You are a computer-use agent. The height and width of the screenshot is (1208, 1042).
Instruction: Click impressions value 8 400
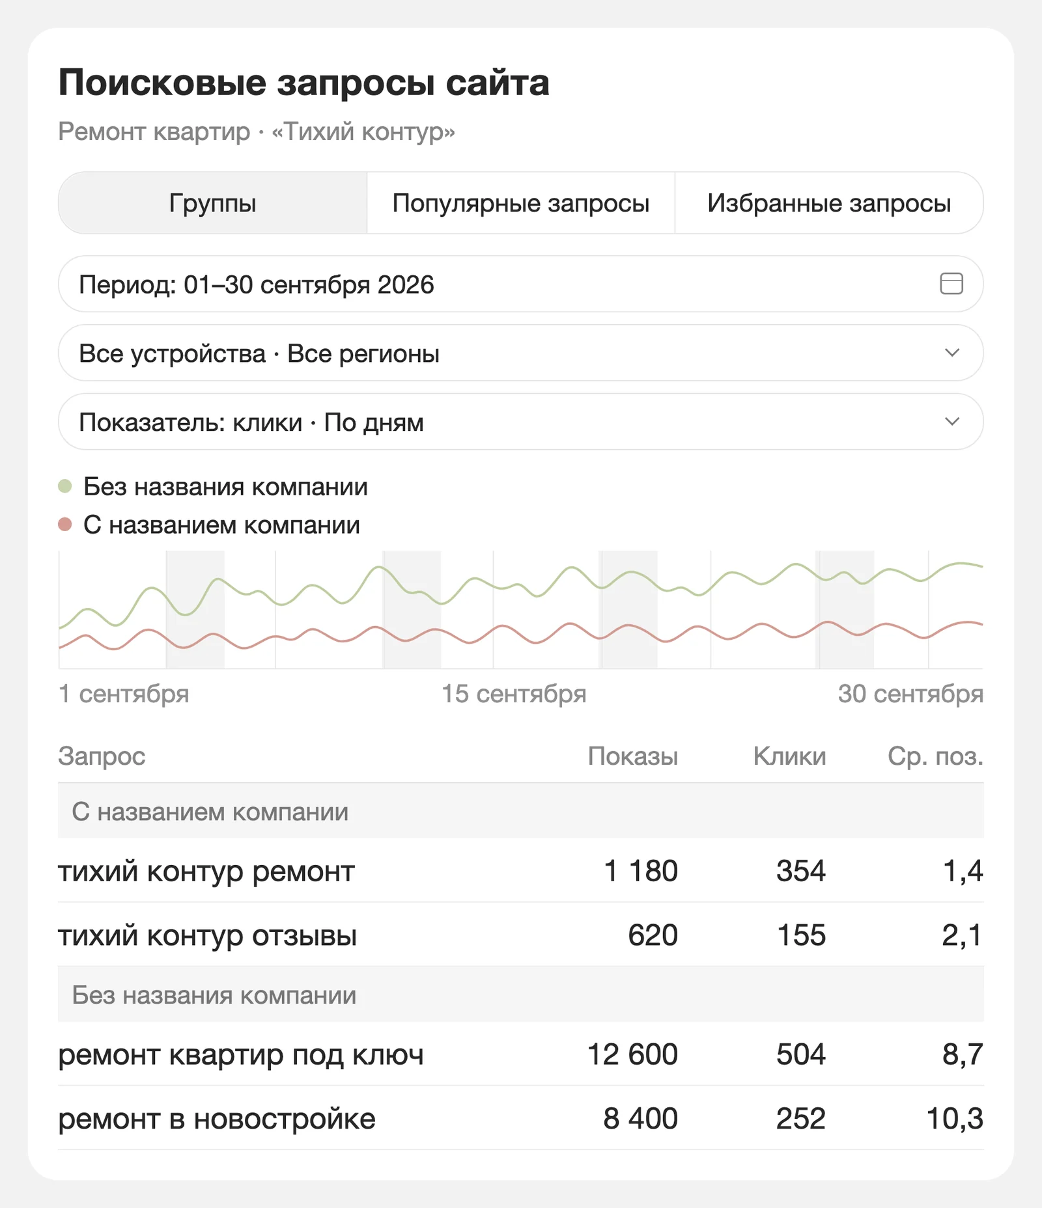point(640,1118)
